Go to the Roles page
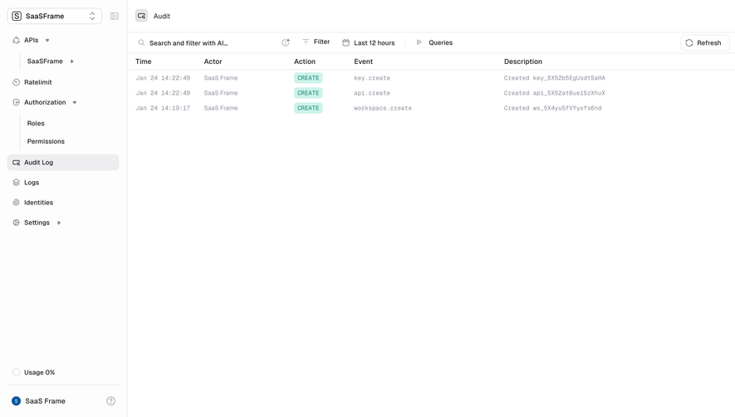Screen dimensions: 735x417 click(x=36, y=124)
